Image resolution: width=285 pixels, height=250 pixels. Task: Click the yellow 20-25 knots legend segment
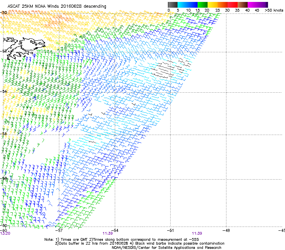tap(213, 5)
